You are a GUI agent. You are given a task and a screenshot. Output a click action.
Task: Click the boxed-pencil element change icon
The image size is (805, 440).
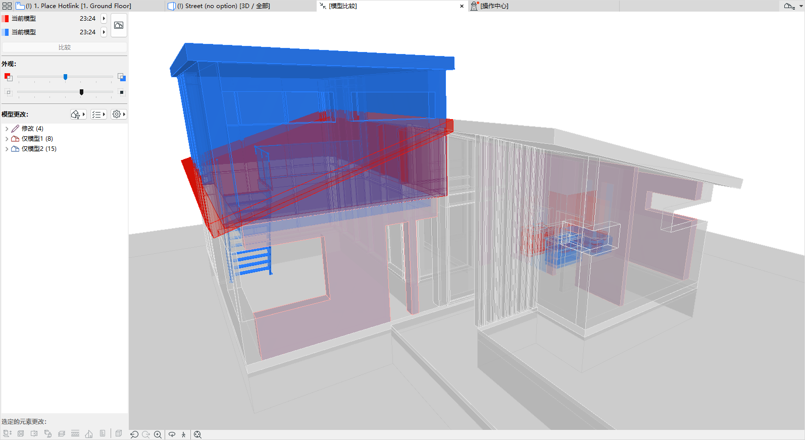pyautogui.click(x=34, y=434)
